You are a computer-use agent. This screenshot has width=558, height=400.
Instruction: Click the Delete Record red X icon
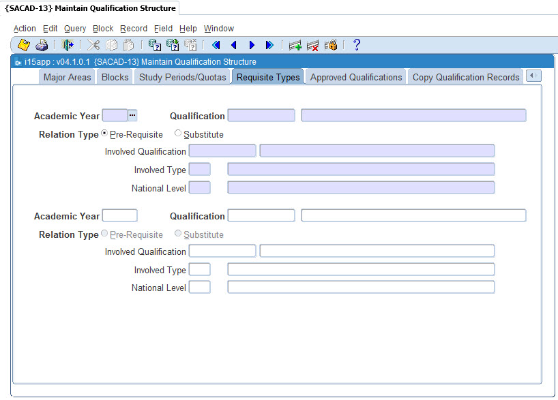tap(312, 45)
